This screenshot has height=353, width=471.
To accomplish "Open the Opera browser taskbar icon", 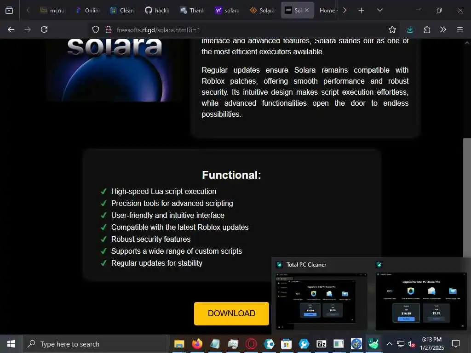I will [251, 344].
